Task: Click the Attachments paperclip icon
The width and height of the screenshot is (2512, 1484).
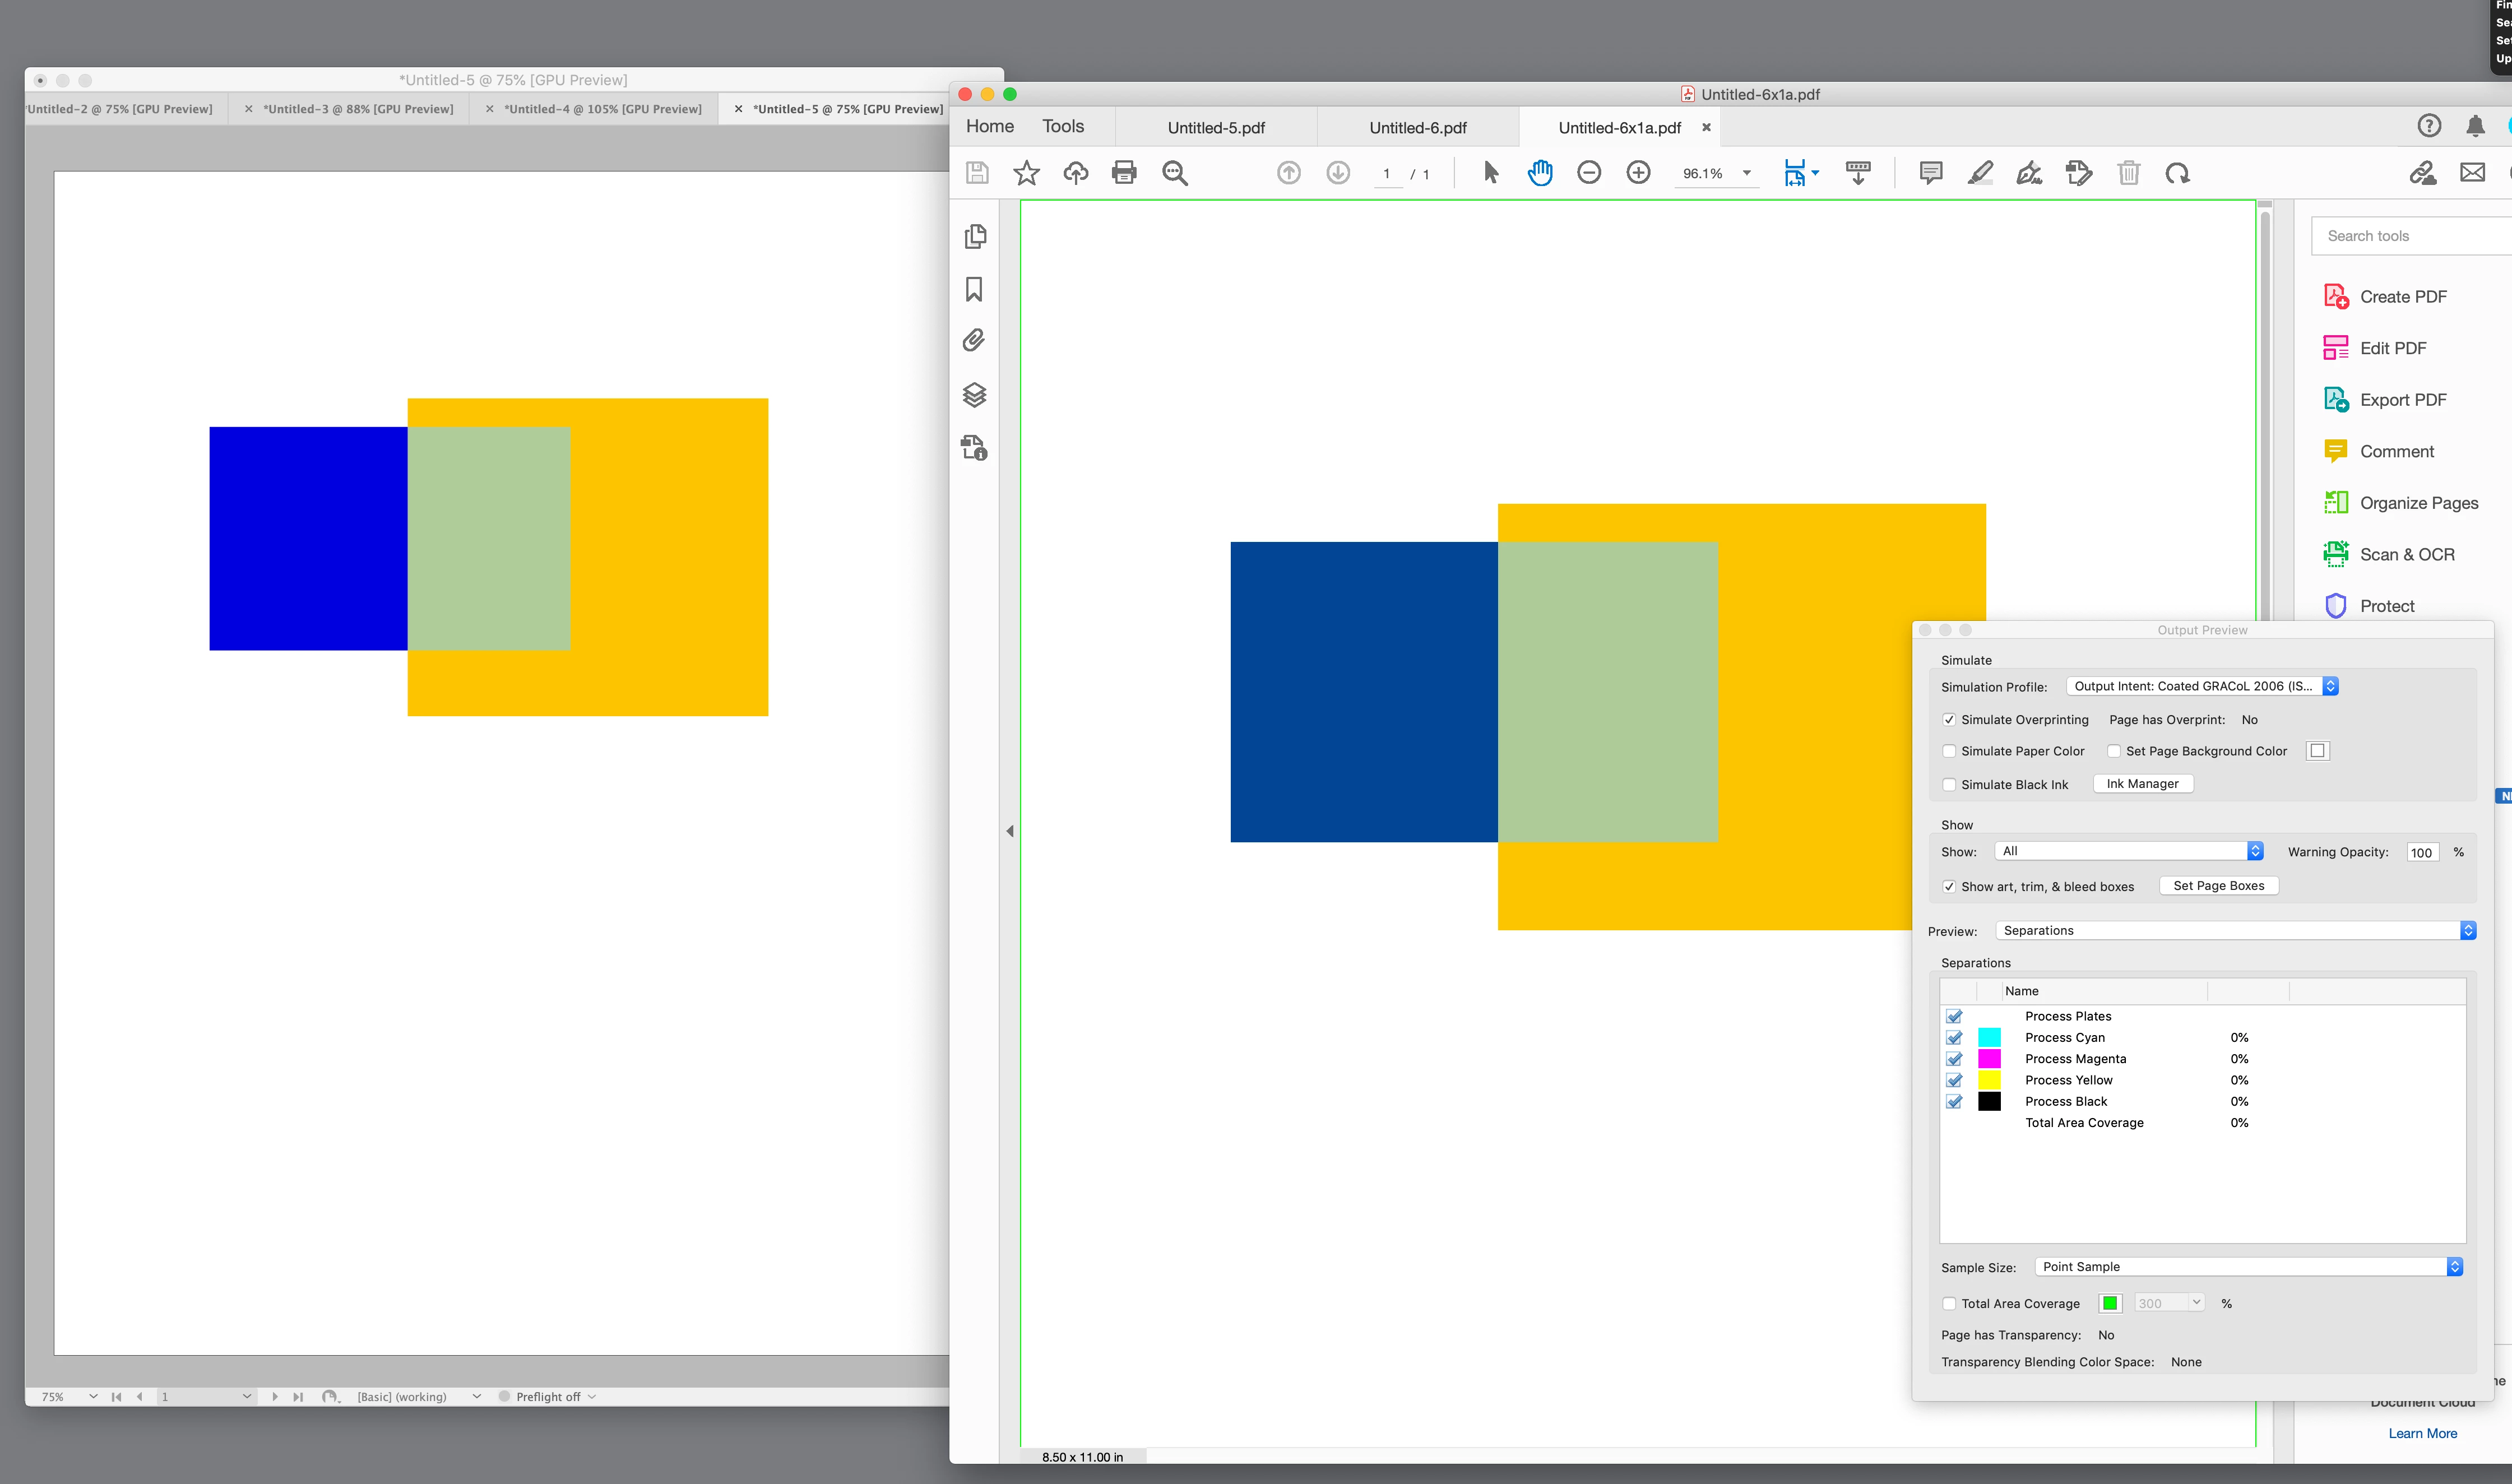Action: [975, 341]
